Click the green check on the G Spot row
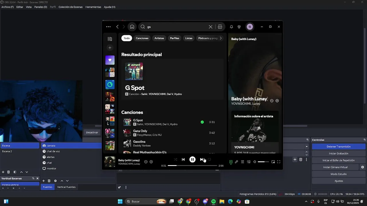This screenshot has height=206, width=367. coord(202,122)
